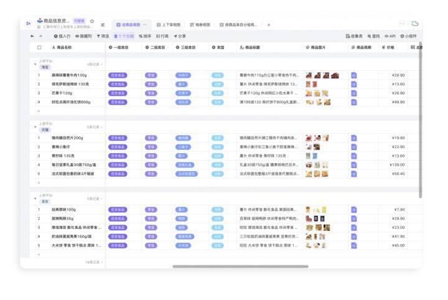Click the undo arrow in the toolbar
Screen dimensions: 448x300
32,36
